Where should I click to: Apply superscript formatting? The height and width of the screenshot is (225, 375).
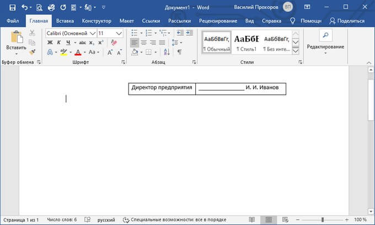[101, 42]
